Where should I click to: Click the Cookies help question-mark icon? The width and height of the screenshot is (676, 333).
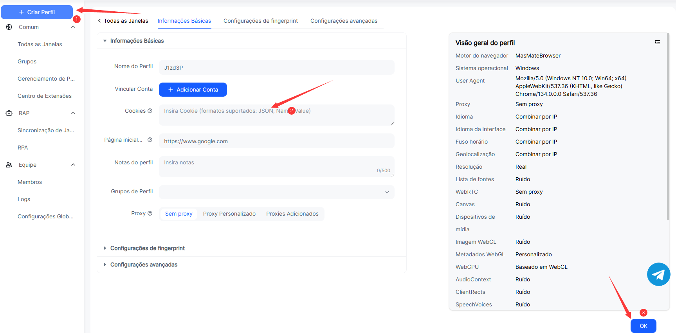click(x=150, y=111)
